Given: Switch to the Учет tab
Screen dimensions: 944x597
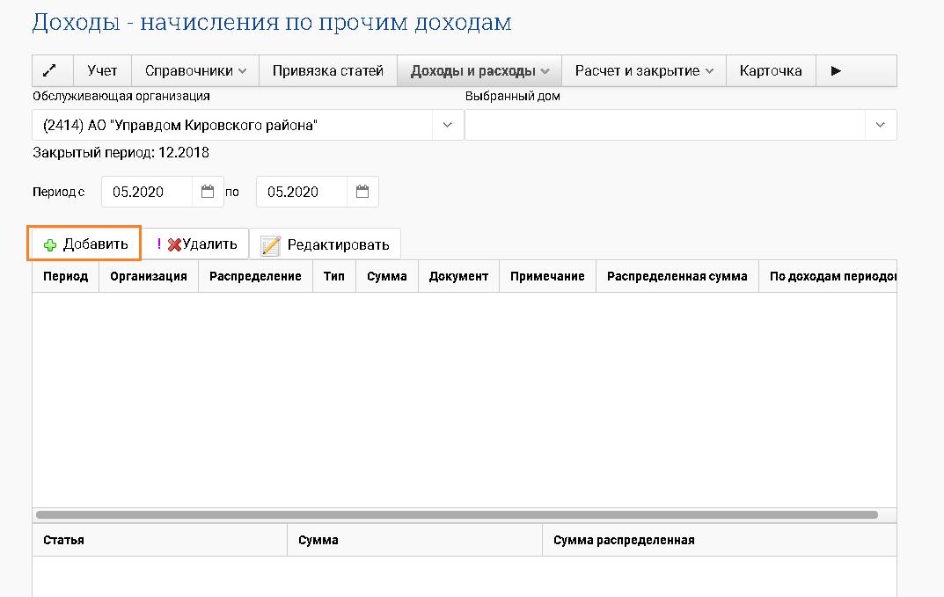Looking at the screenshot, I should pos(102,70).
